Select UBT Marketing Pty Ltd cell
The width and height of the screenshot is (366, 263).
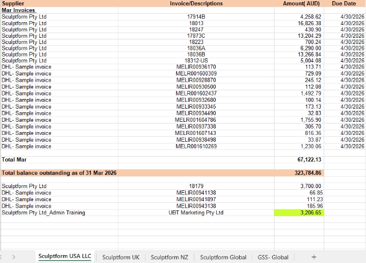[x=196, y=213]
